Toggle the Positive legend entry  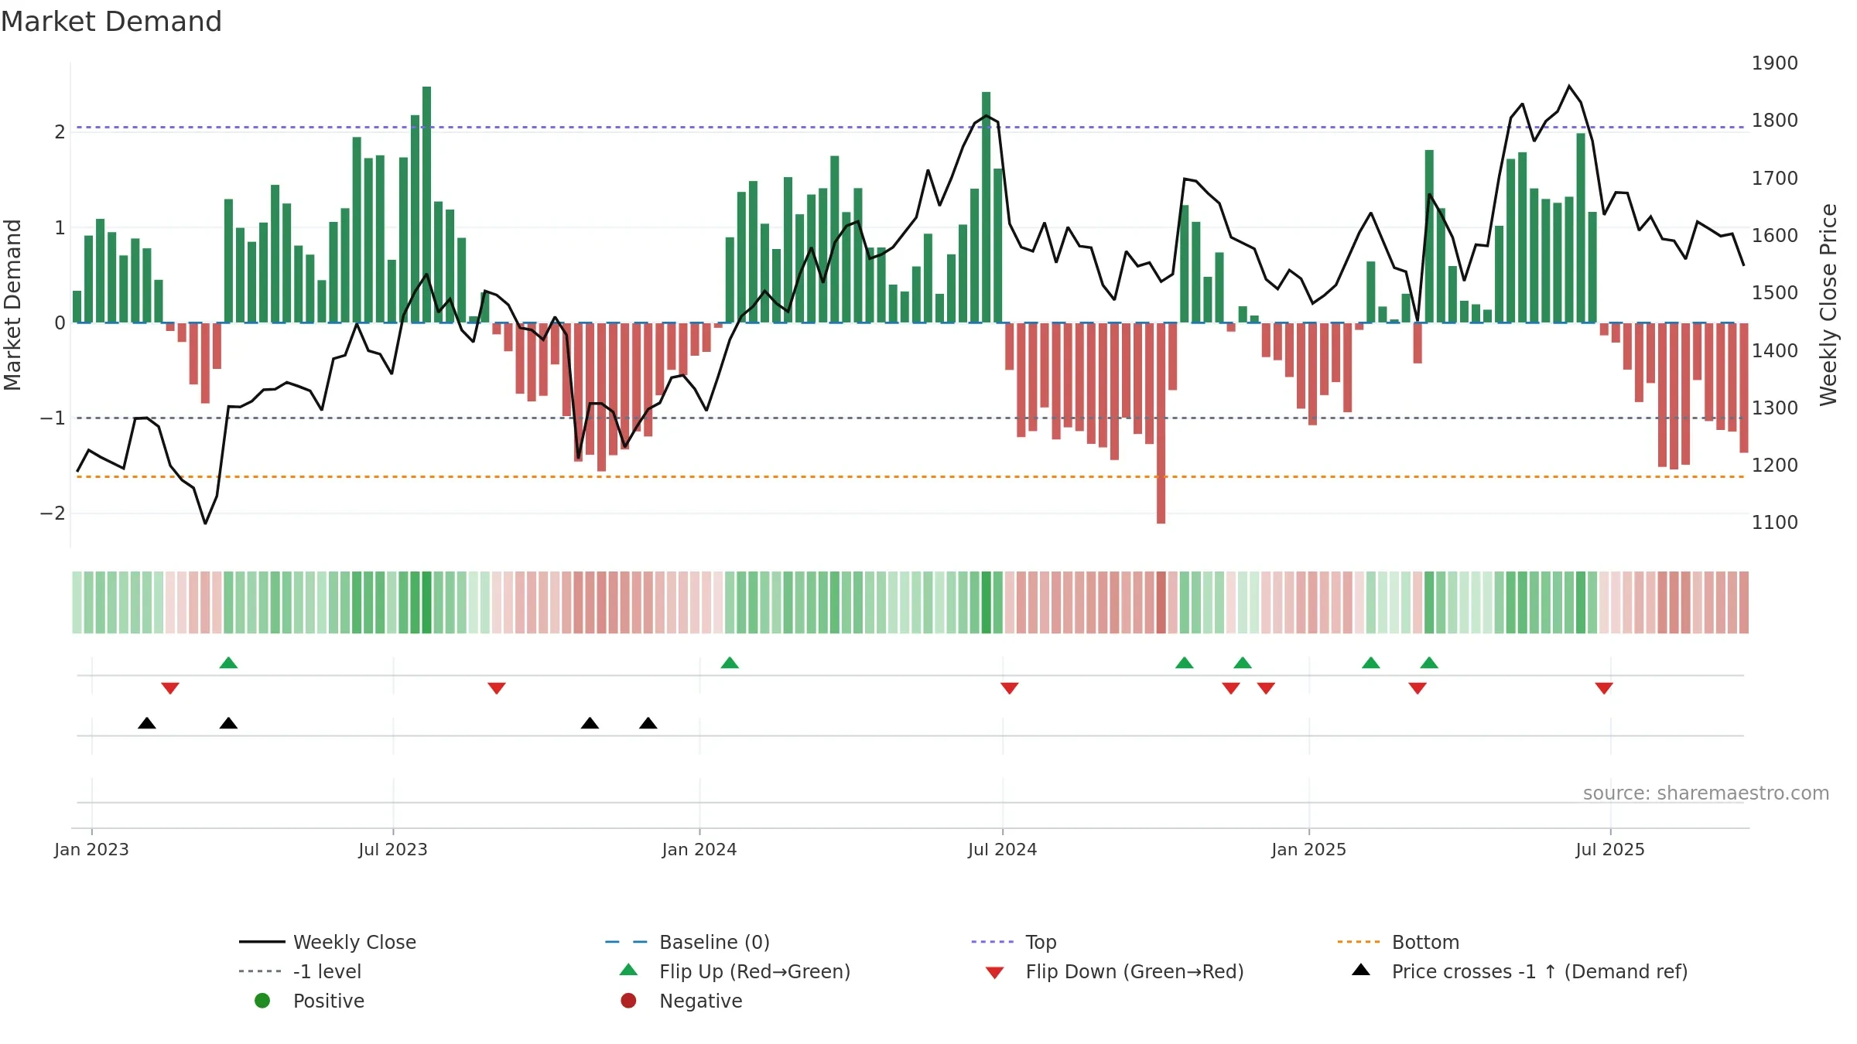309,1001
